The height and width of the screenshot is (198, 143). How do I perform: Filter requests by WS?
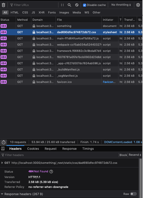click(x=87, y=12)
